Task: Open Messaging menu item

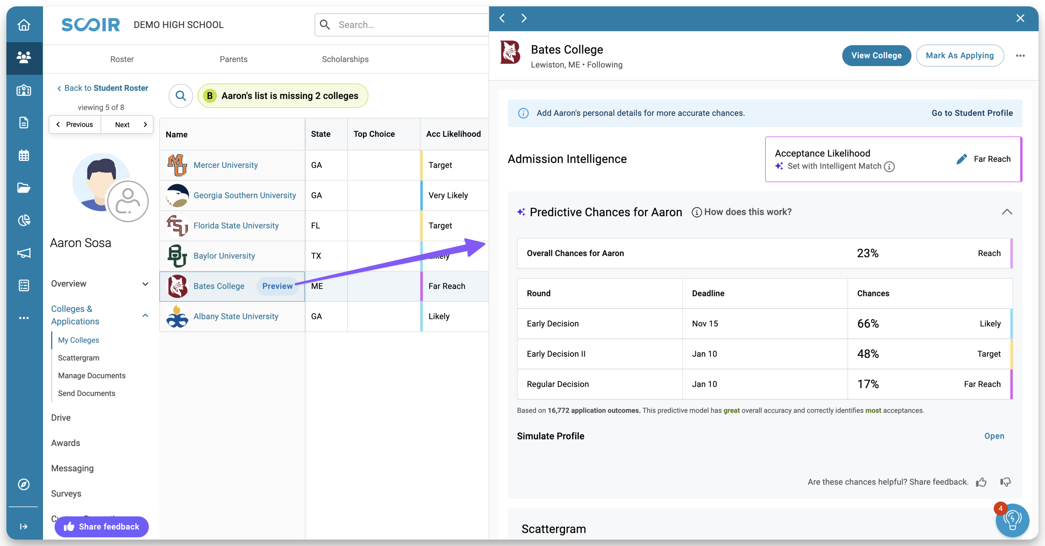Action: point(72,469)
